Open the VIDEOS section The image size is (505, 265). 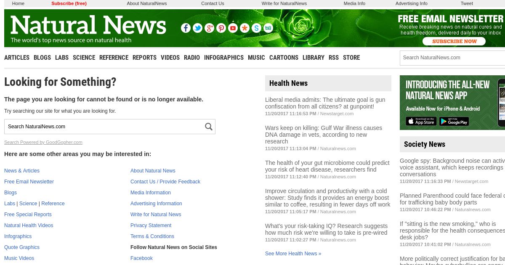click(x=170, y=58)
